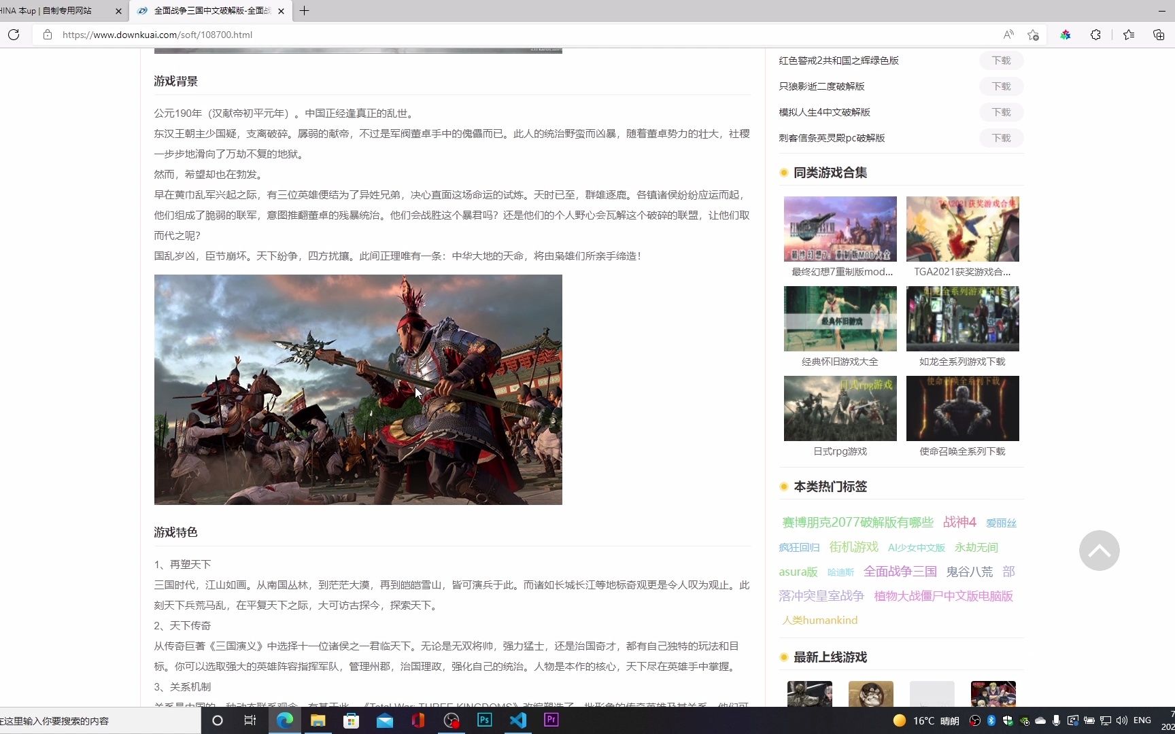Image resolution: width=1175 pixels, height=734 pixels.
Task: Activate the Read aloud icon in address bar
Action: (1008, 35)
